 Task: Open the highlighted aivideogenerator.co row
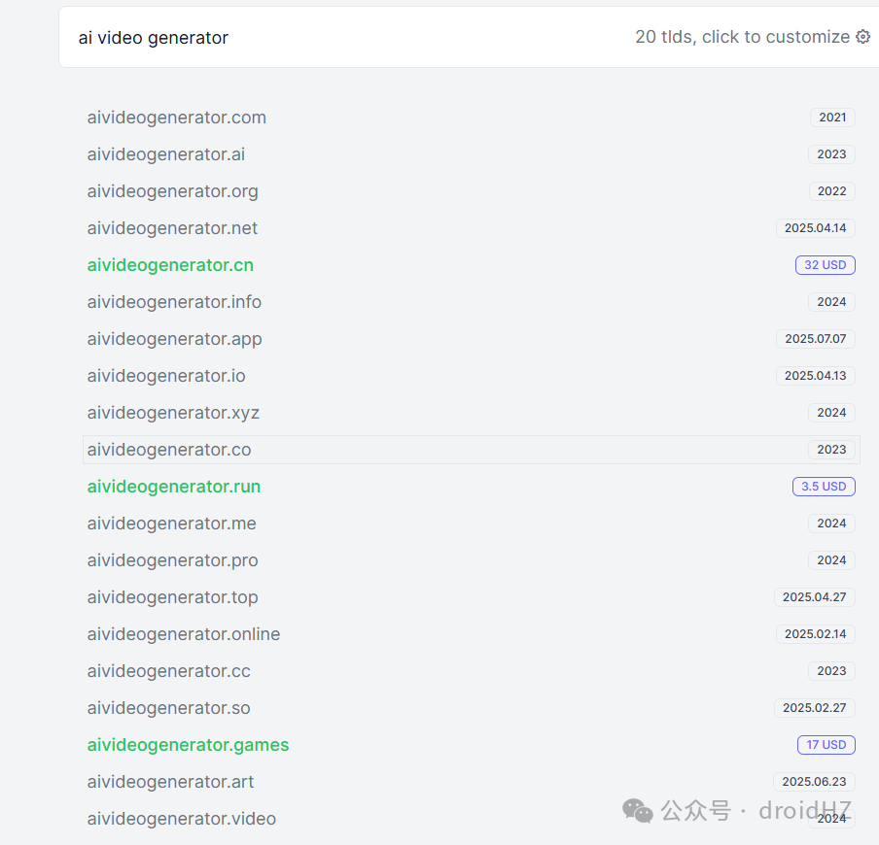471,450
